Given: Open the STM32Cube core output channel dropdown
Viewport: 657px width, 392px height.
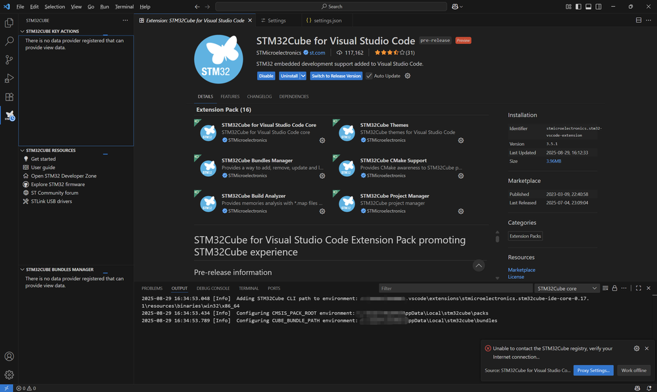Looking at the screenshot, I should 566,289.
